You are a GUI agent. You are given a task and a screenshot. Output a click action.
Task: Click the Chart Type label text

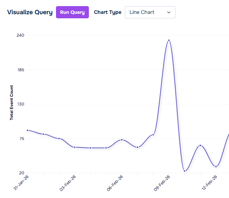tap(108, 12)
